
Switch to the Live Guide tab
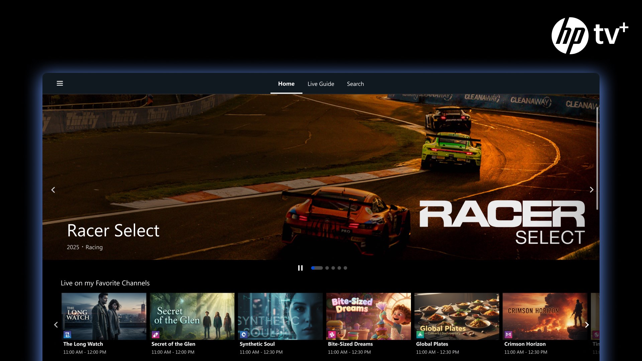321,84
